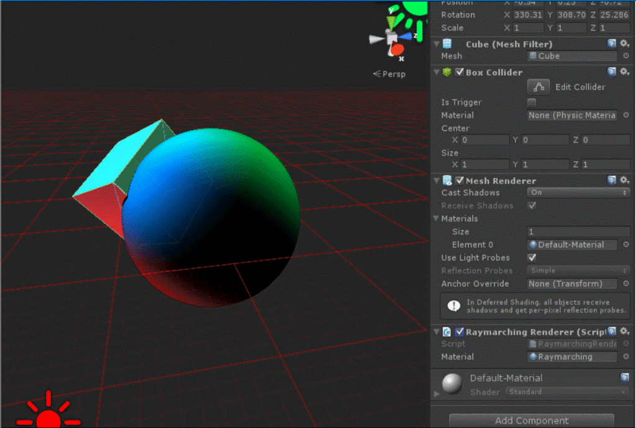636x428 pixels.
Task: Open the Cube (Mesh Filter) gear settings menu
Action: tap(625, 43)
